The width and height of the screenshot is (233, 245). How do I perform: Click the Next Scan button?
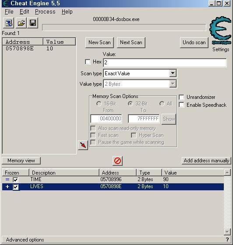click(x=131, y=42)
